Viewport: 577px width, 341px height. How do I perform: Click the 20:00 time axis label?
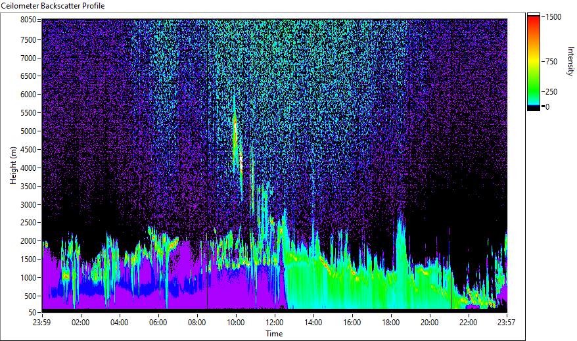click(x=429, y=323)
